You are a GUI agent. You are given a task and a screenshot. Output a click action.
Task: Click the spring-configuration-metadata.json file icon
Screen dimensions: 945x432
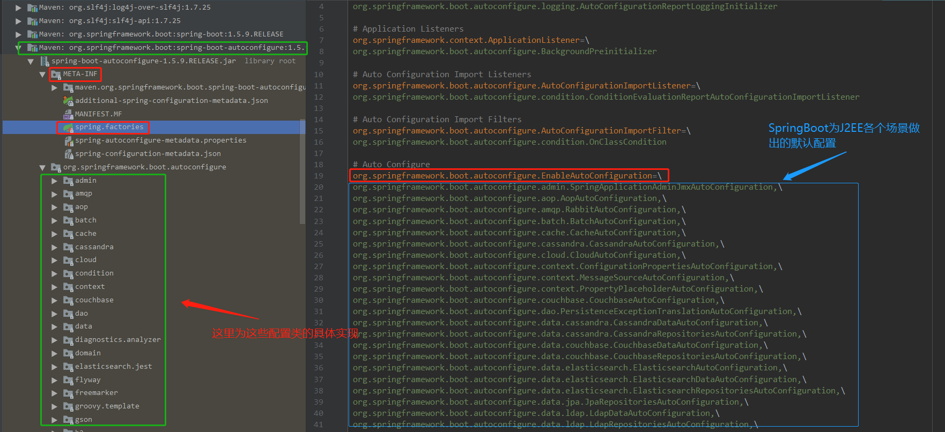coord(68,154)
